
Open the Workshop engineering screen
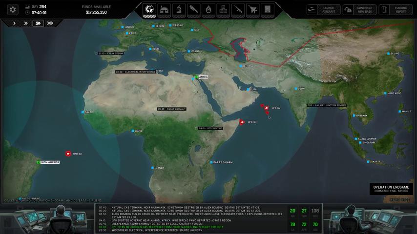click(x=194, y=9)
